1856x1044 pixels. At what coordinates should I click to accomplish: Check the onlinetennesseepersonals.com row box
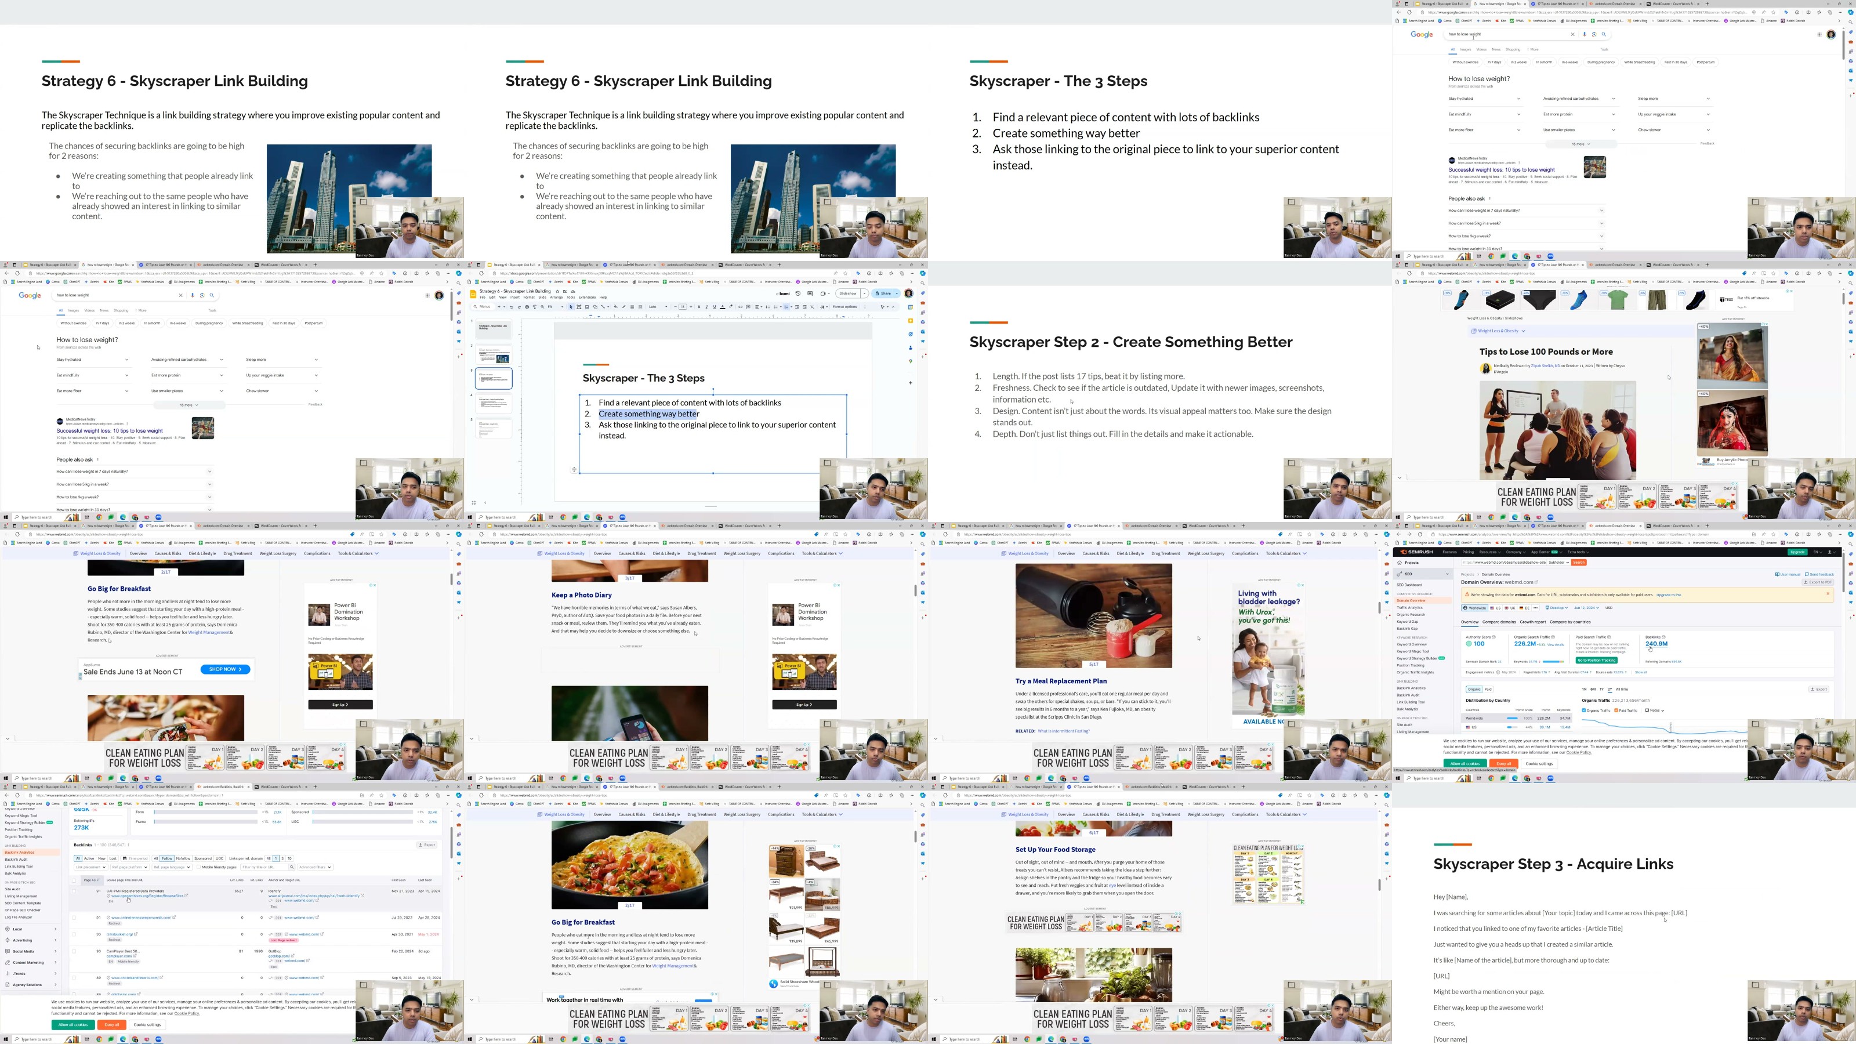[x=74, y=918]
